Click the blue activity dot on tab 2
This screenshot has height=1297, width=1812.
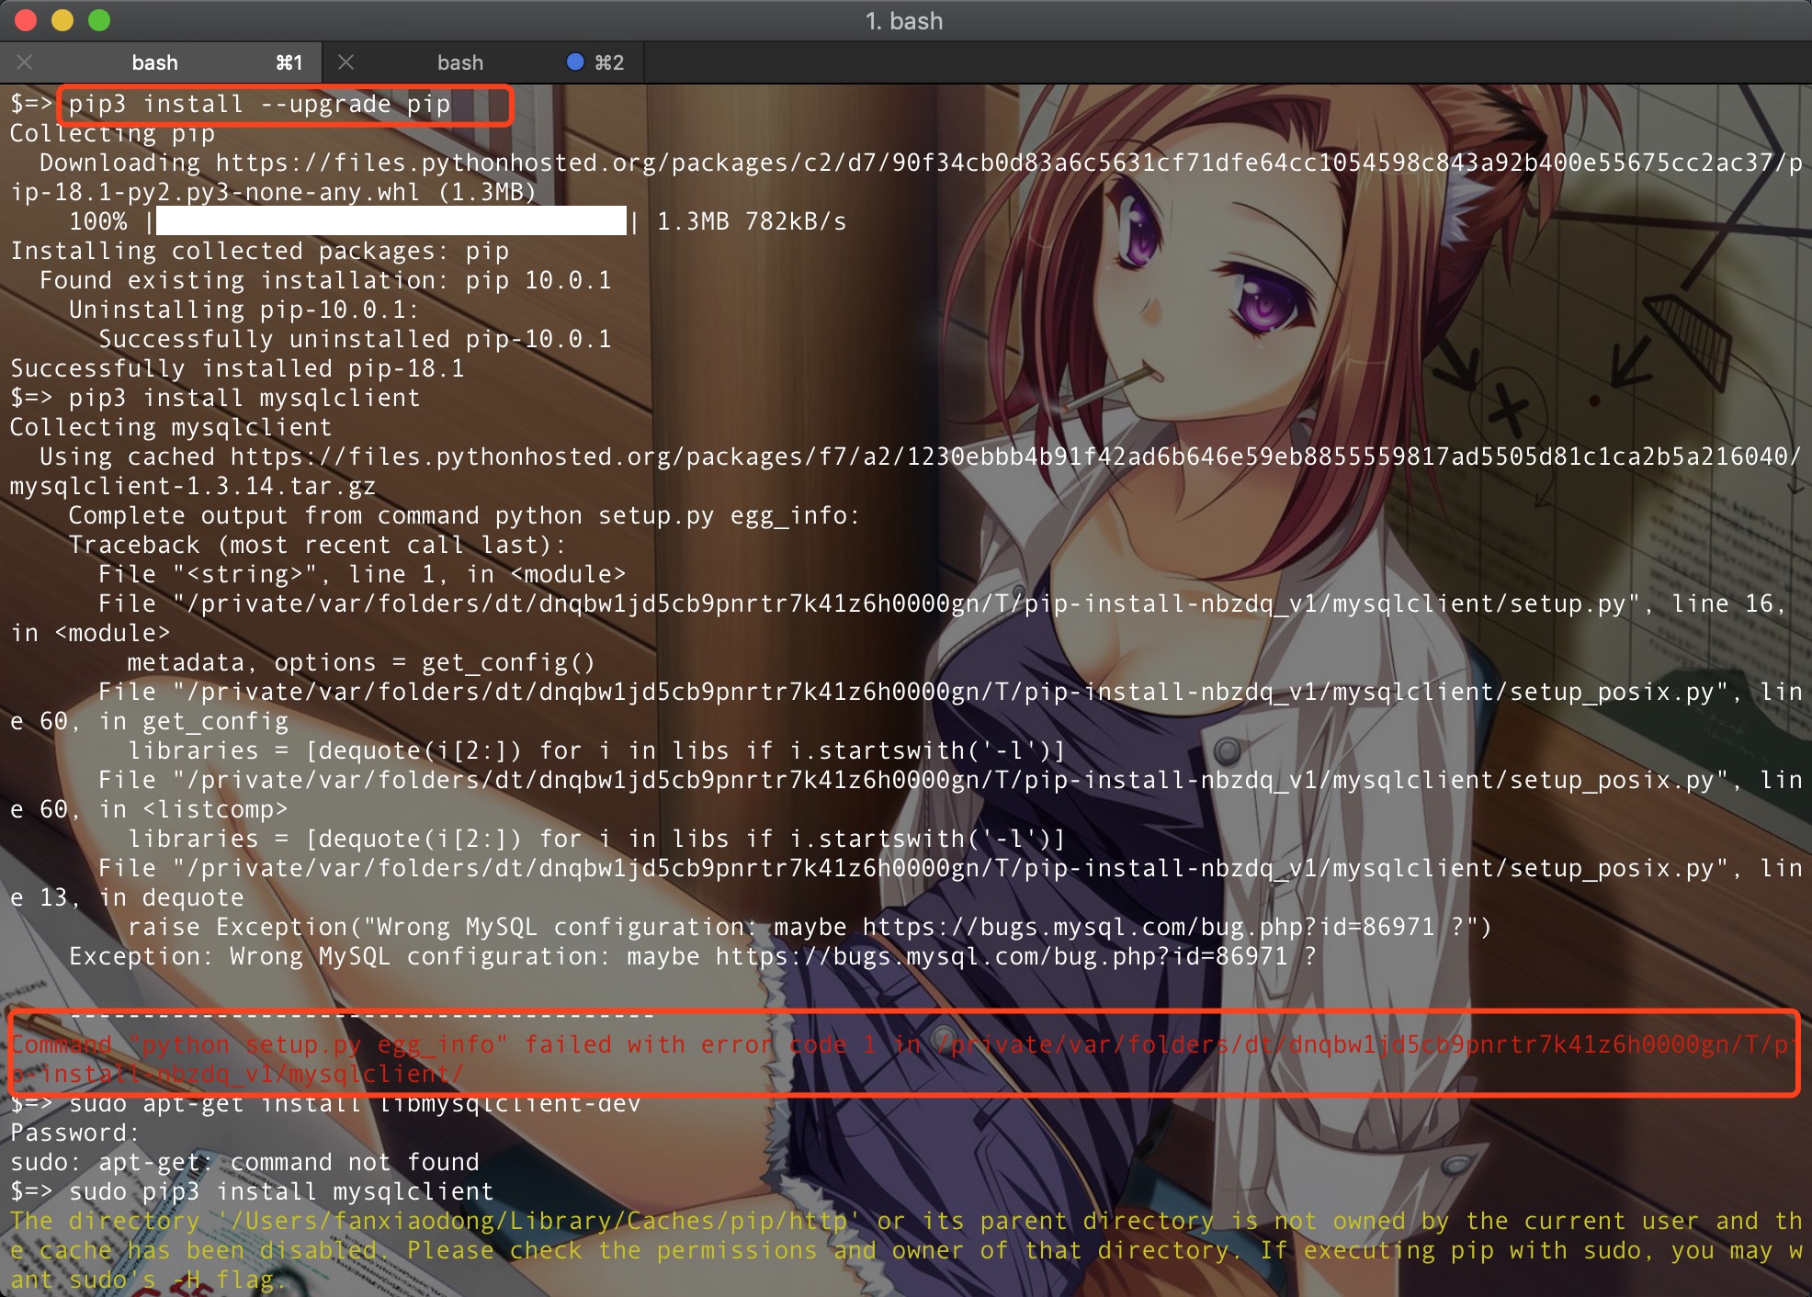[x=575, y=62]
